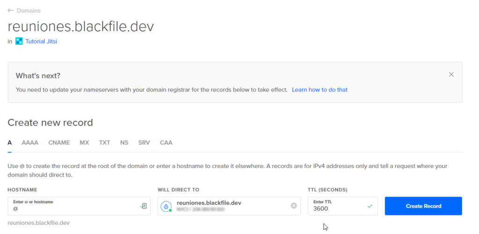The height and width of the screenshot is (234, 479).
Task: Open the Will Direct To droplet selector
Action: (229, 206)
